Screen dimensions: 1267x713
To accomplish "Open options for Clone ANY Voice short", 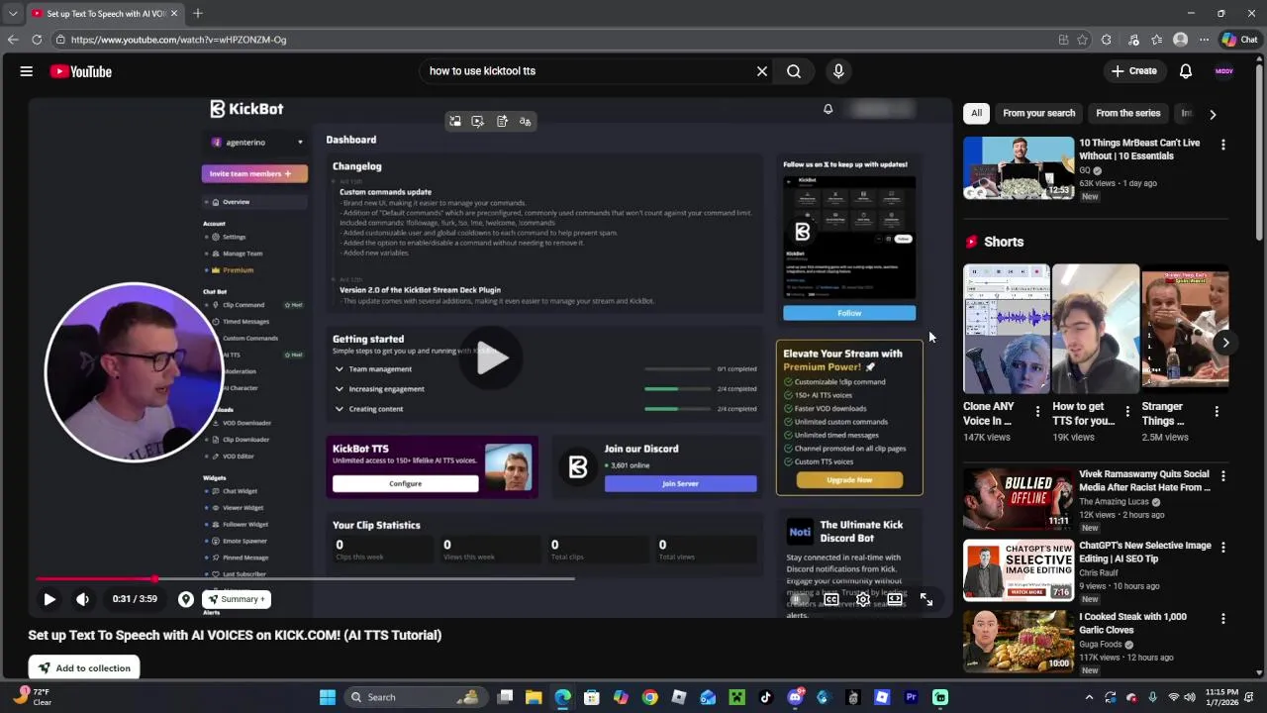I will 1037,411.
